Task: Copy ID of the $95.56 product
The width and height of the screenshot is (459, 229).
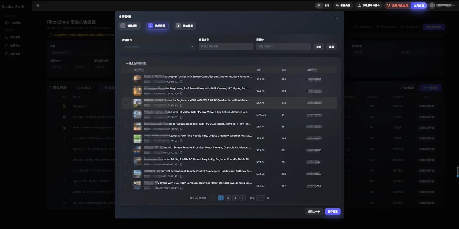Action: pyautogui.click(x=181, y=153)
